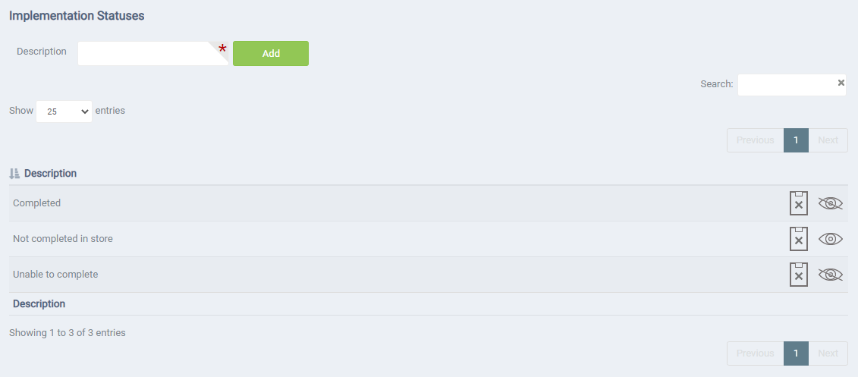Click the Add button
Screen dimensions: 858x377
click(271, 54)
